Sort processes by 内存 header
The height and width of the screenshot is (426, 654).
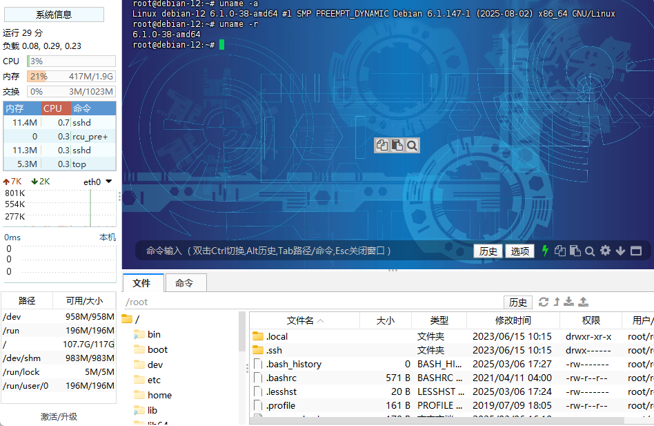[x=23, y=108]
